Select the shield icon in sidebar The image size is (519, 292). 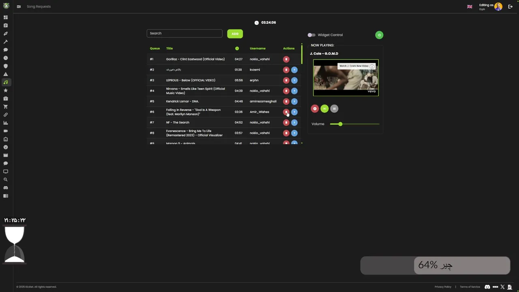click(6, 66)
